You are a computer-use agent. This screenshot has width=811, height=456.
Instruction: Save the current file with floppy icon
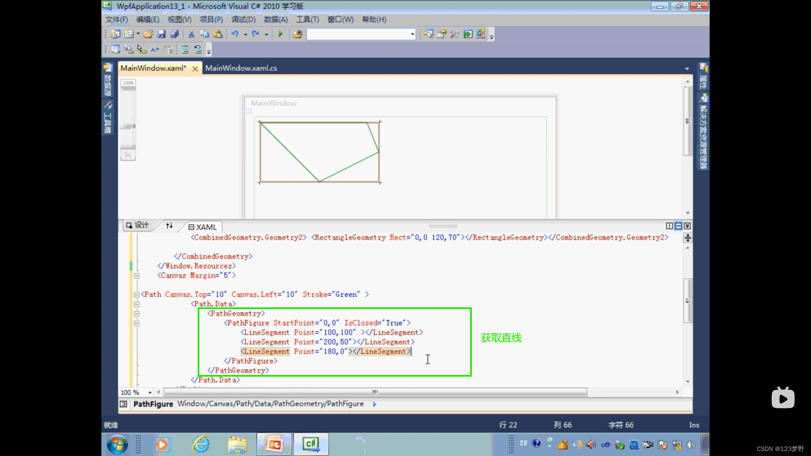(161, 34)
